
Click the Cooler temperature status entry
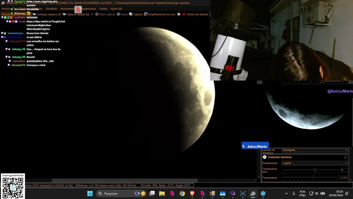pyautogui.click(x=168, y=185)
